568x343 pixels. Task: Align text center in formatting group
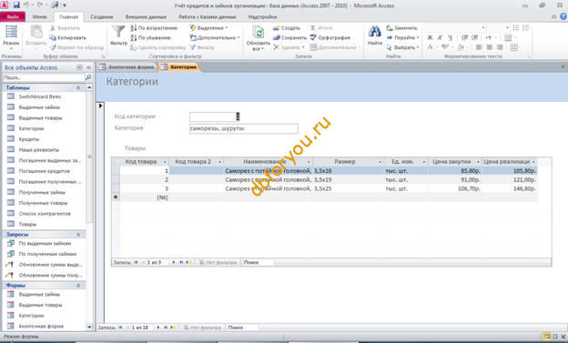pos(489,47)
